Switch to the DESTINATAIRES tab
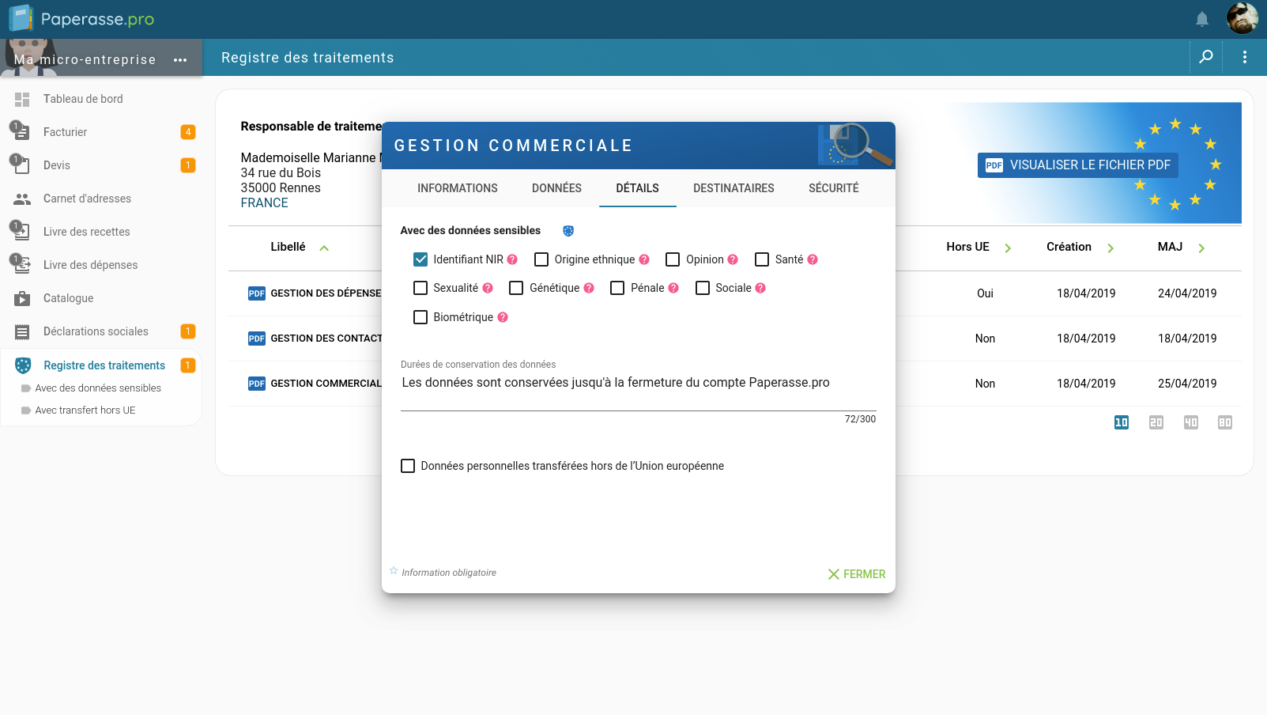 pos(733,188)
